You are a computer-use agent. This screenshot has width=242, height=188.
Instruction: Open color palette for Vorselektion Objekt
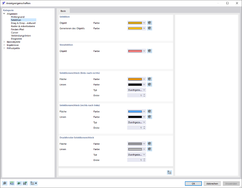click(150, 51)
